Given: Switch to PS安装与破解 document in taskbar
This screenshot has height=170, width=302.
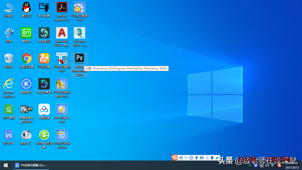Looking at the screenshot, I should 31,165.
